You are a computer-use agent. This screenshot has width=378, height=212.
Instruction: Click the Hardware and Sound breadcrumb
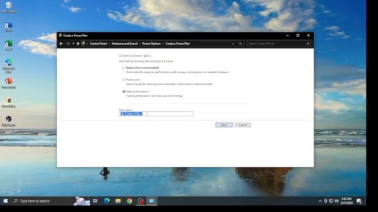point(125,44)
